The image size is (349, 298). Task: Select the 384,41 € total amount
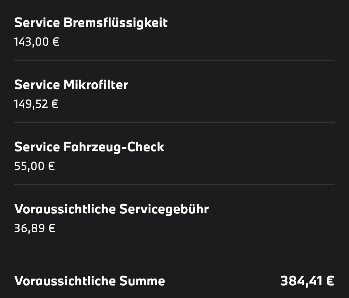point(307,281)
